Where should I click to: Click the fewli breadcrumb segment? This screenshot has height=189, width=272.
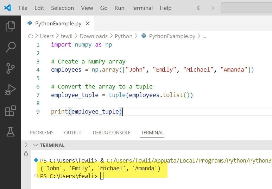(67, 36)
